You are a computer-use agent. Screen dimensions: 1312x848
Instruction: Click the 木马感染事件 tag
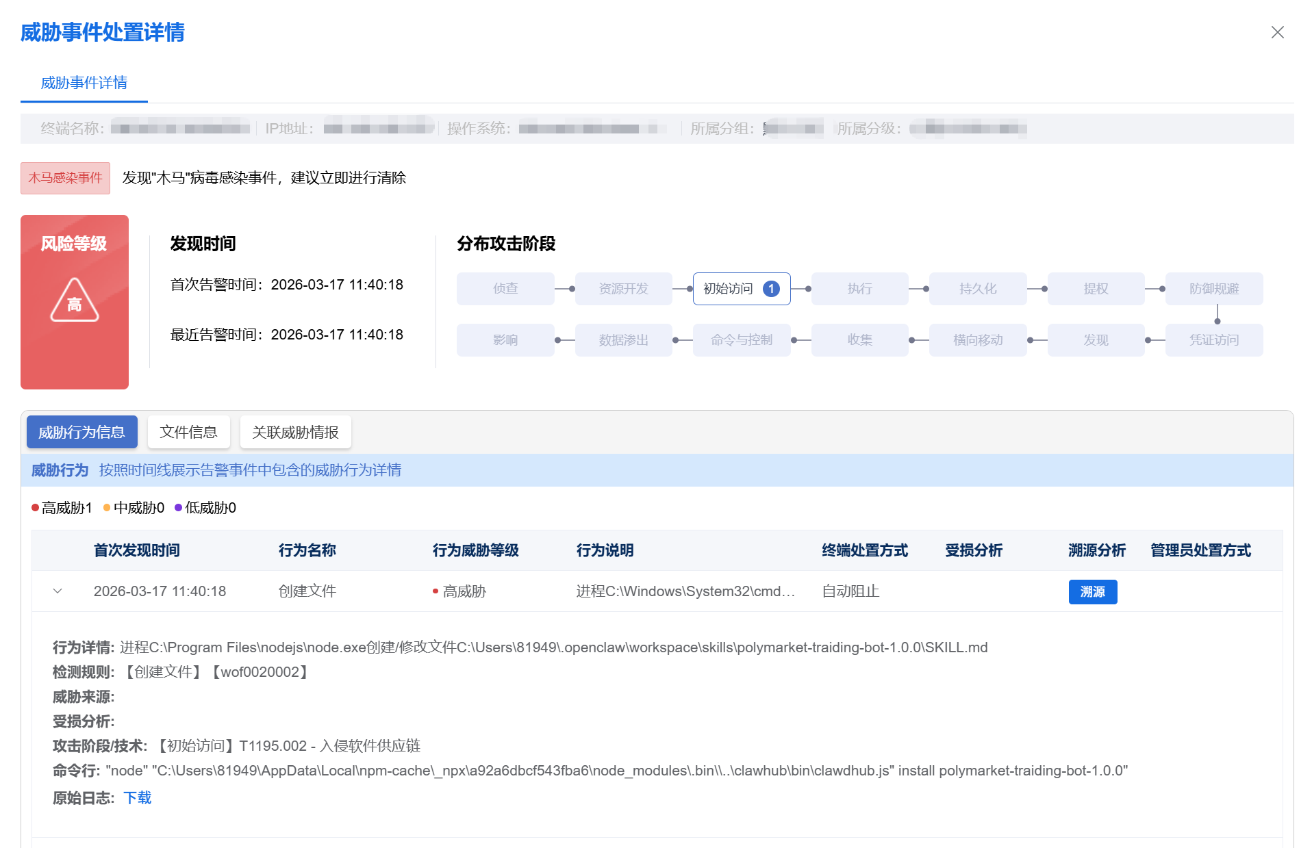[65, 178]
